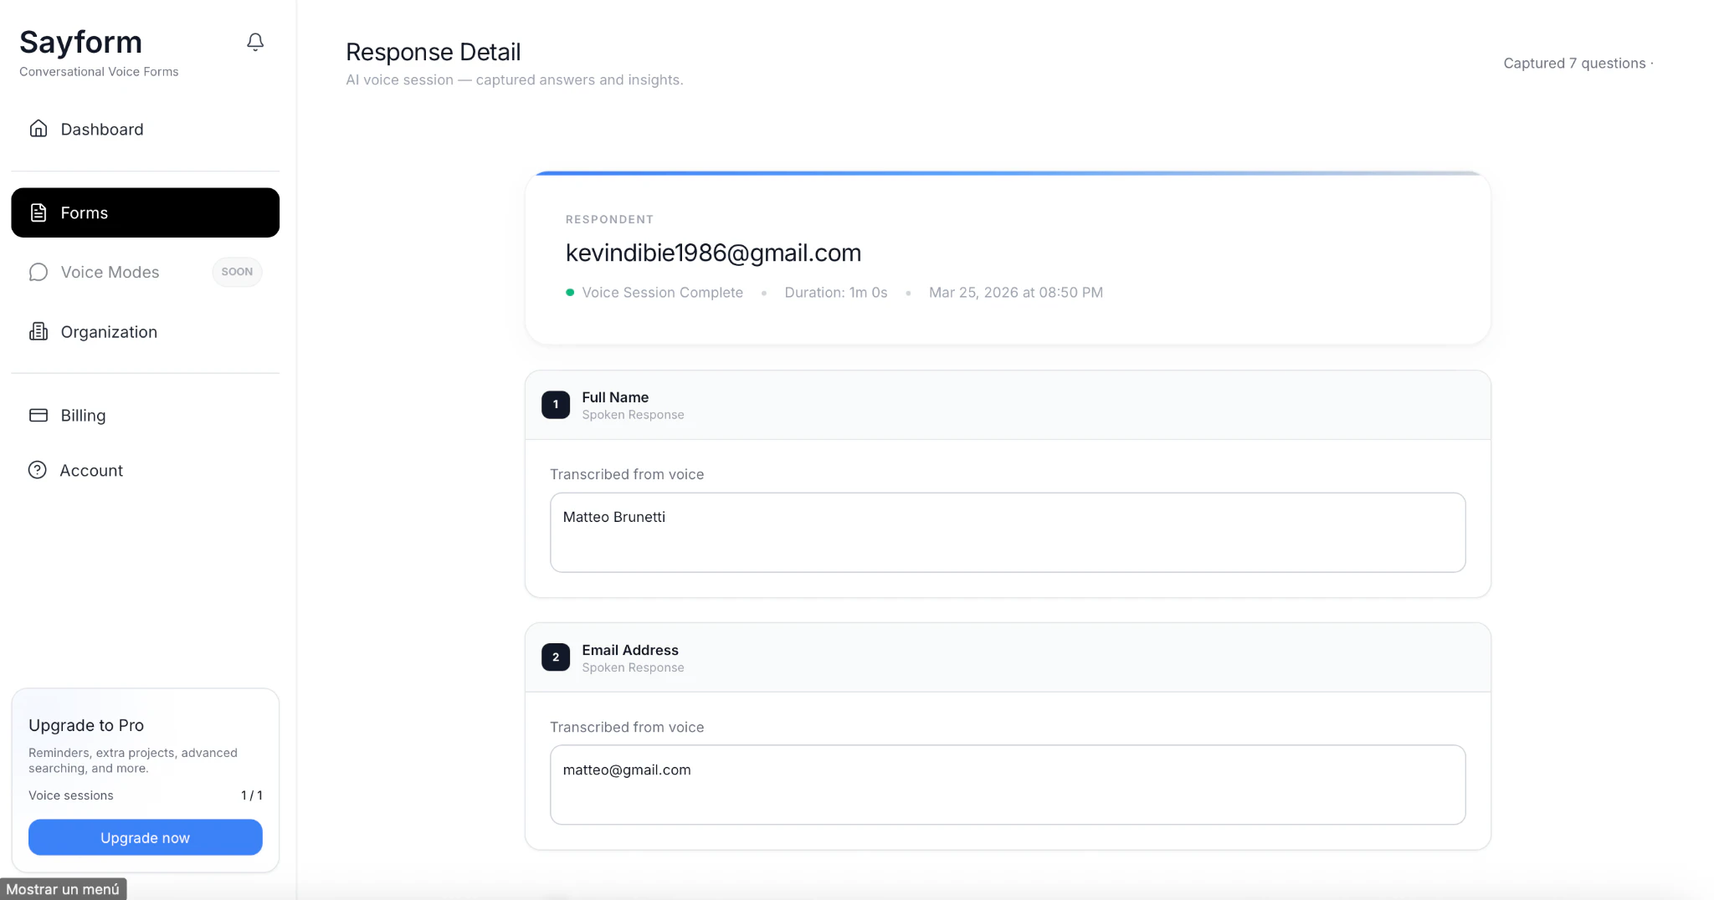
Task: Click the Mar 25, 2026 timestamp
Action: pyautogui.click(x=1016, y=293)
